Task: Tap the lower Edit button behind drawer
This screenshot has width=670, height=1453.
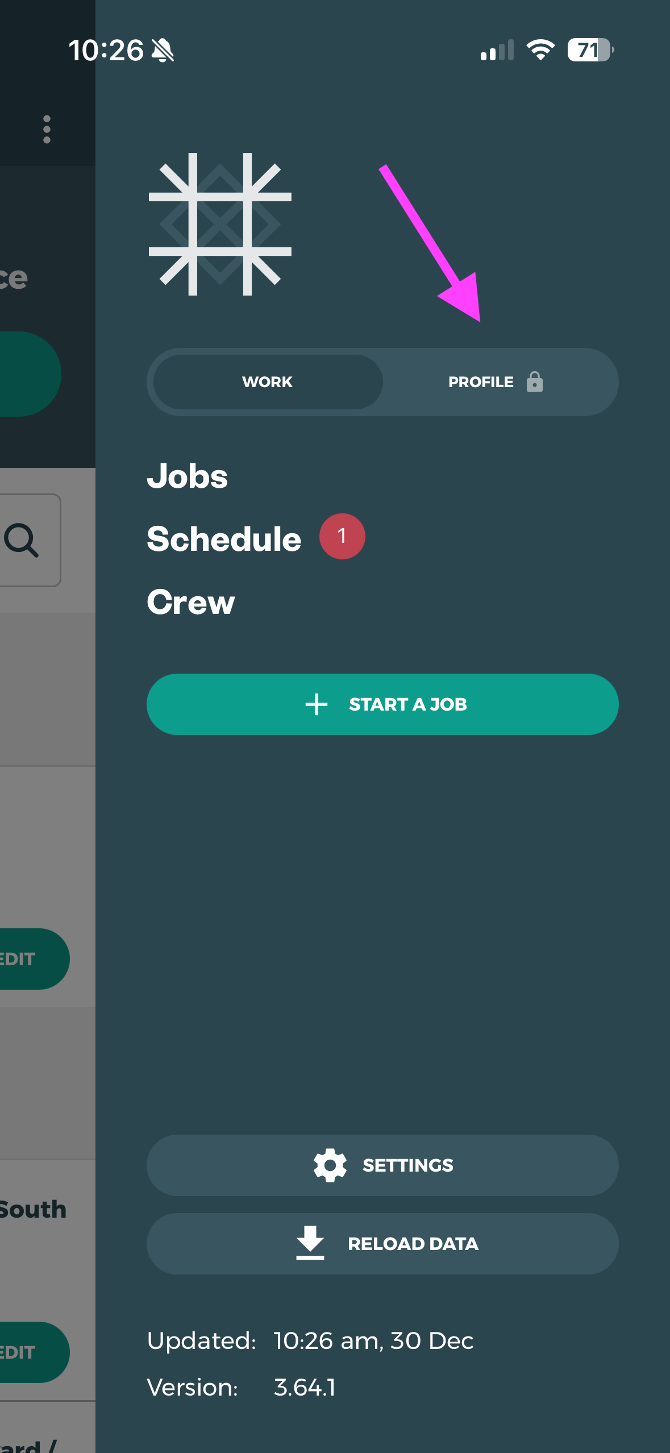Action: point(26,1352)
